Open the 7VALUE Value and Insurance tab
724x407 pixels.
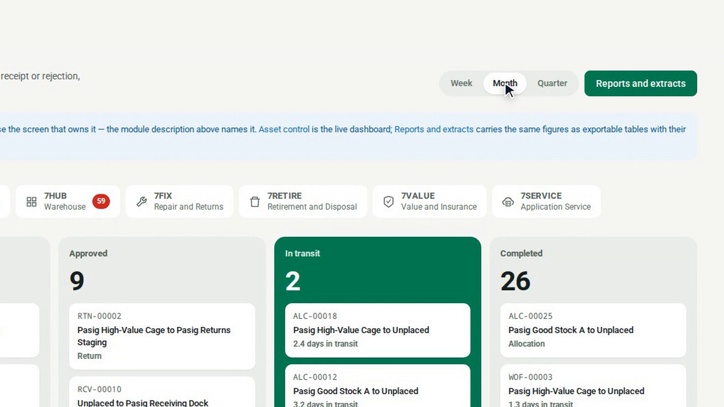click(x=430, y=201)
